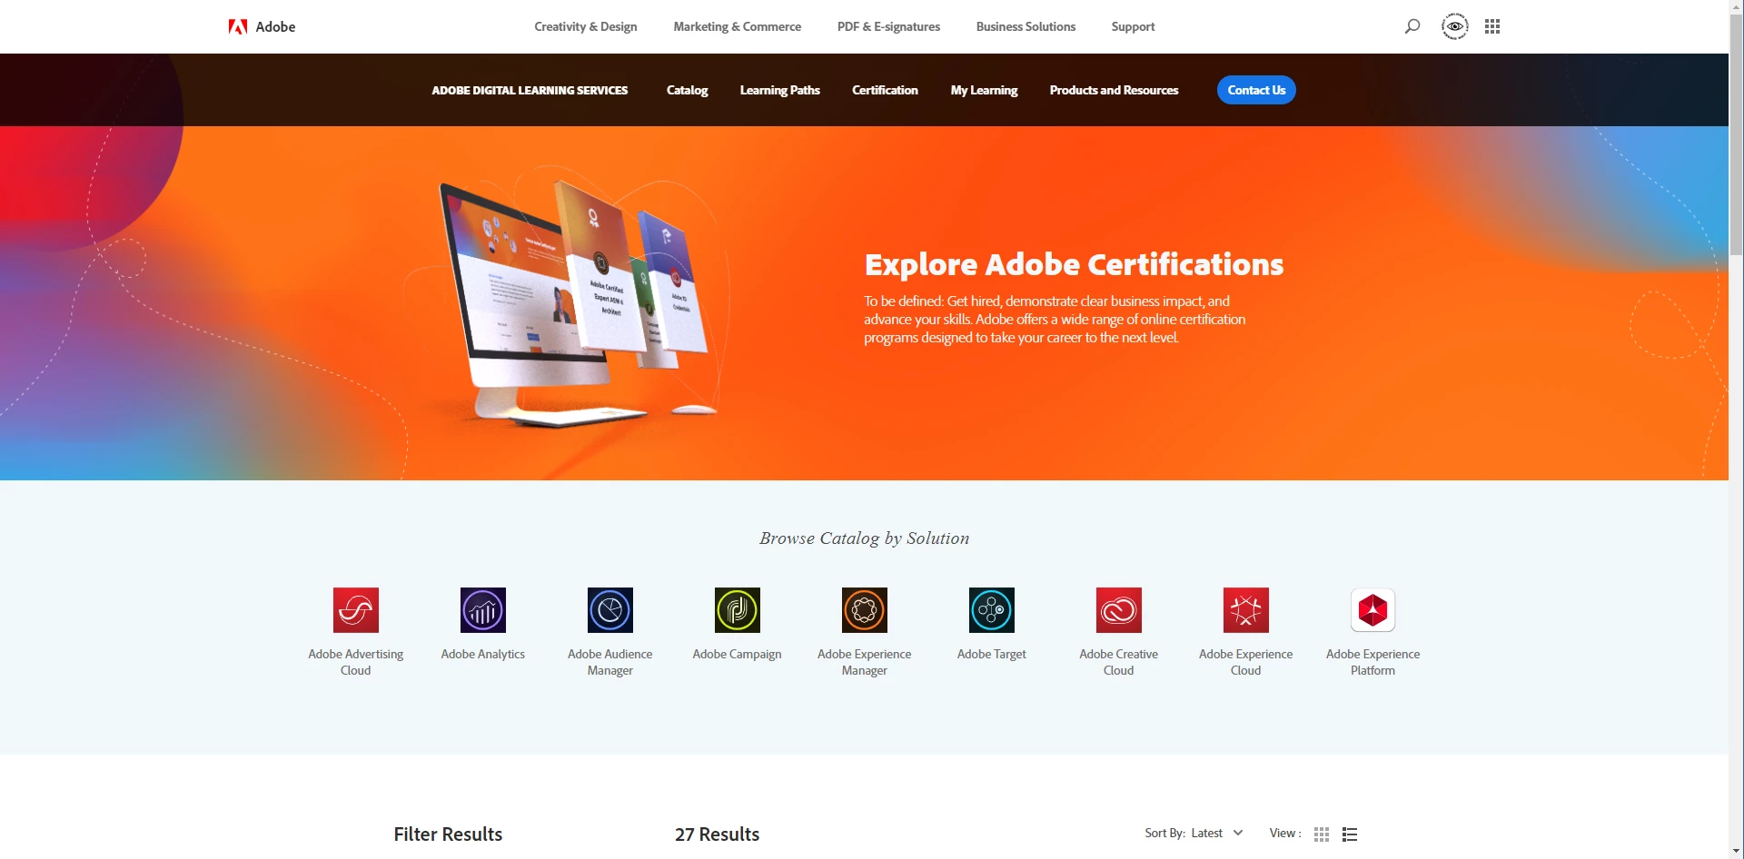Select the Adobe Analytics icon
The image size is (1744, 859).
coord(483,610)
